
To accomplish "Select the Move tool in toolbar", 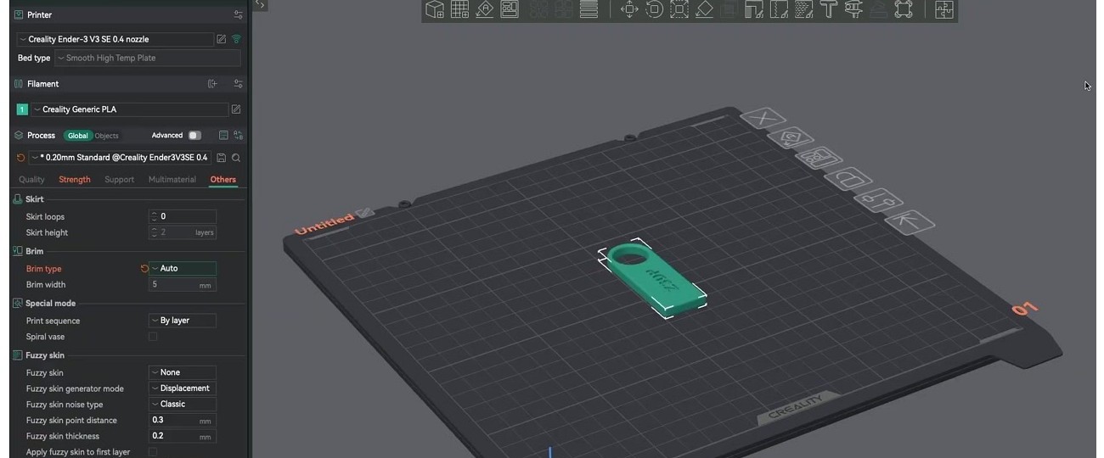I will click(629, 9).
